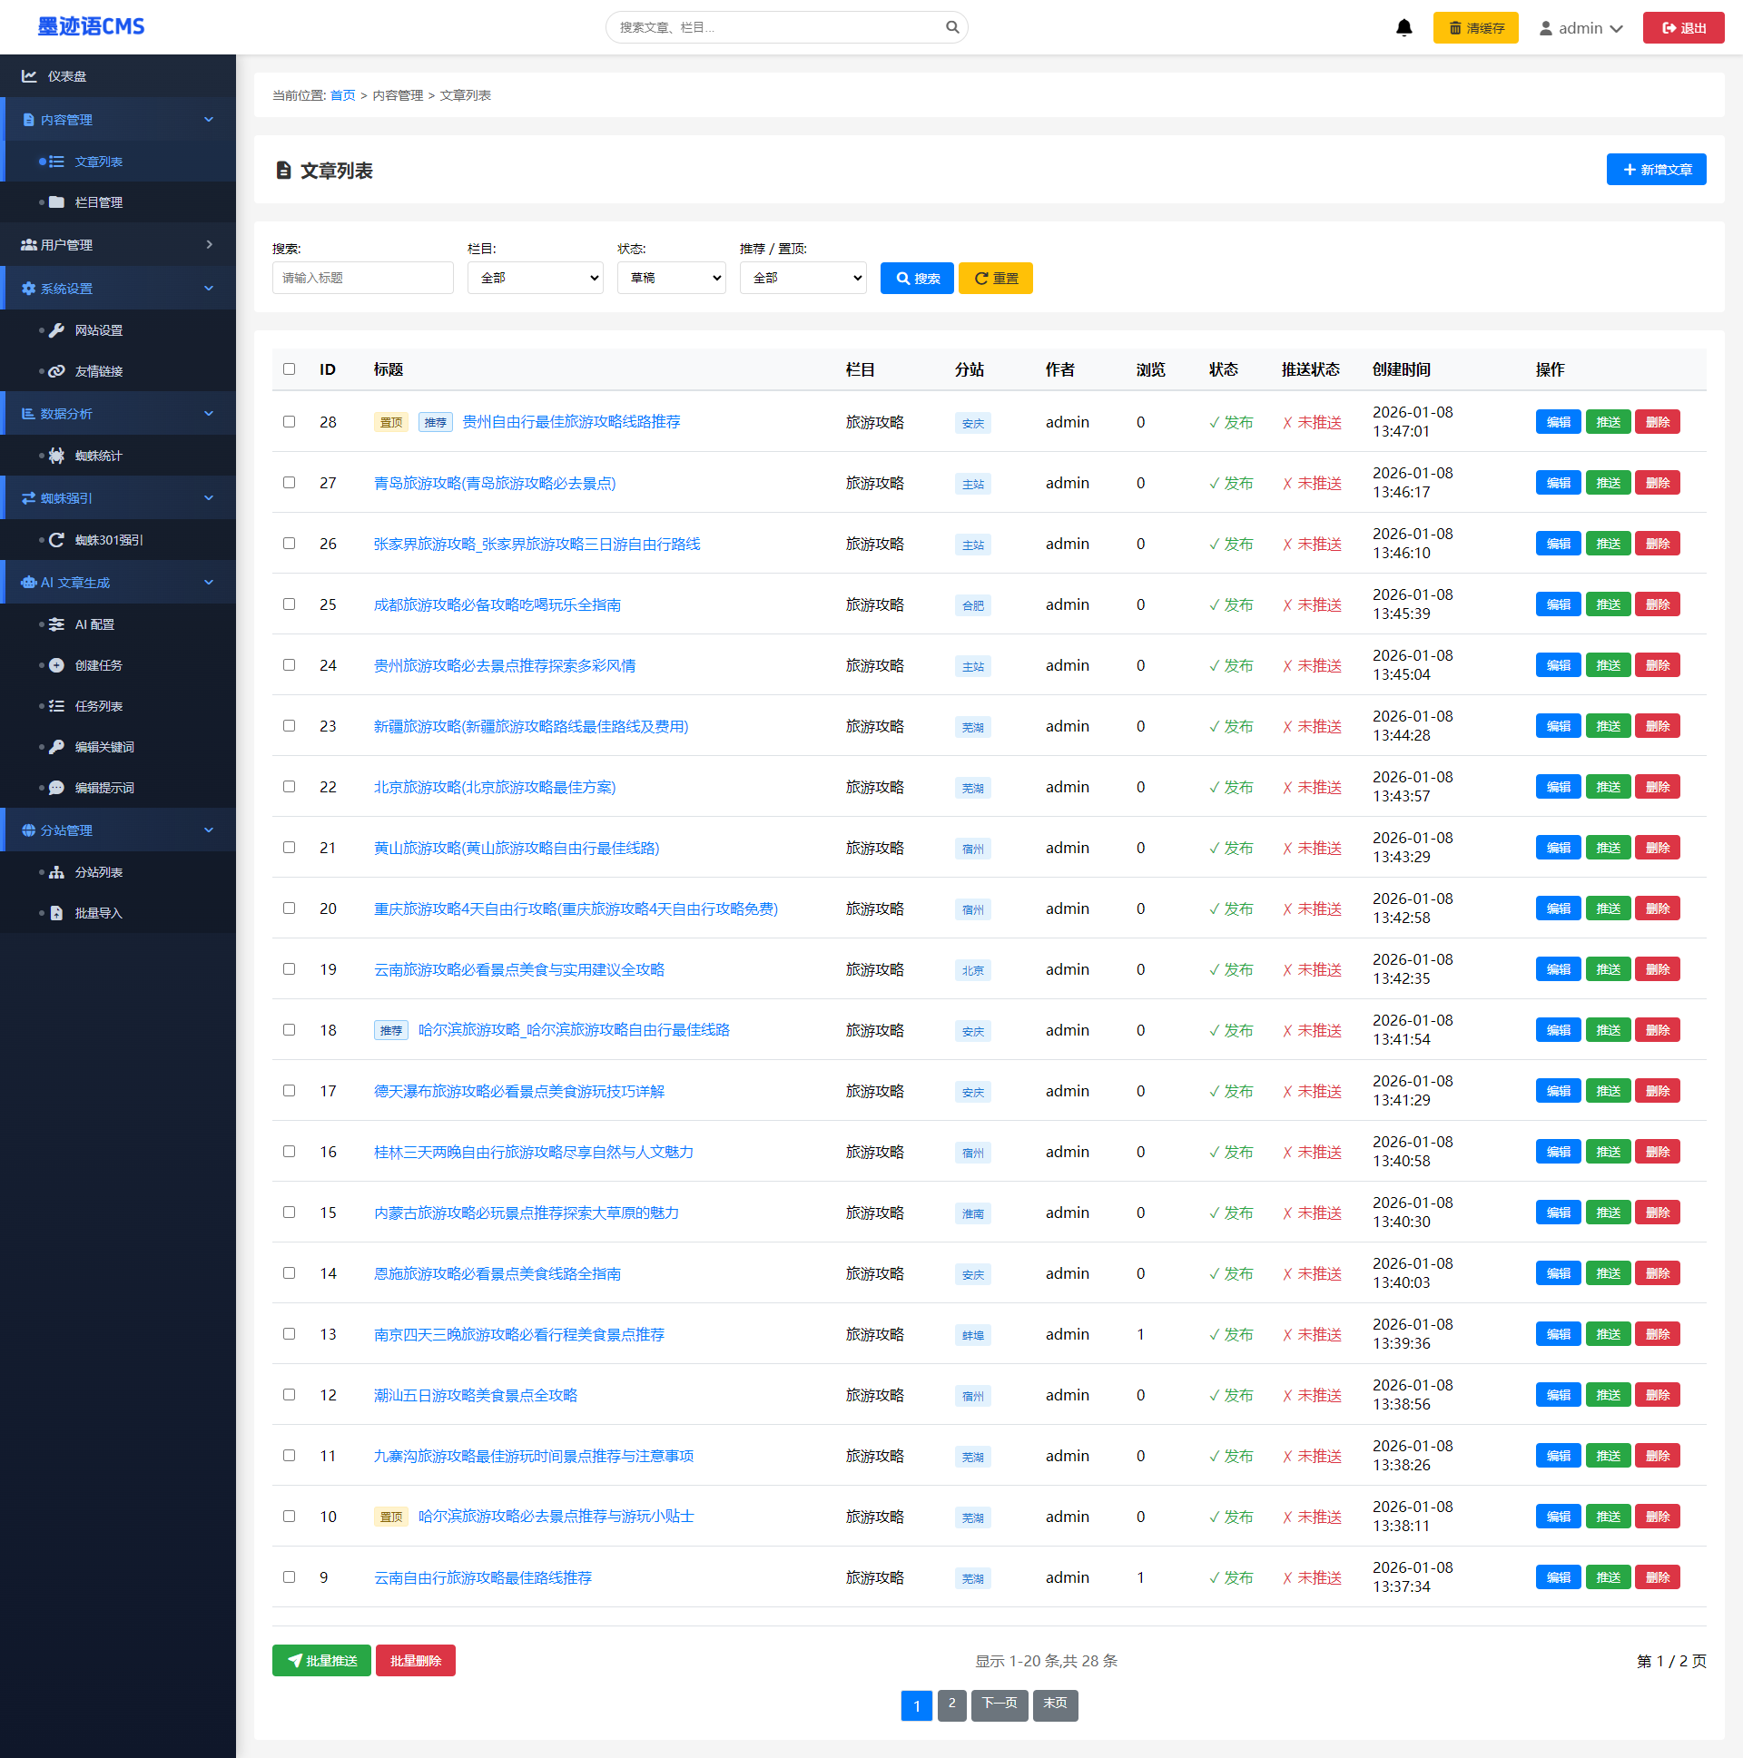
Task: Open 栏目管理 in the sidebar
Action: [98, 202]
